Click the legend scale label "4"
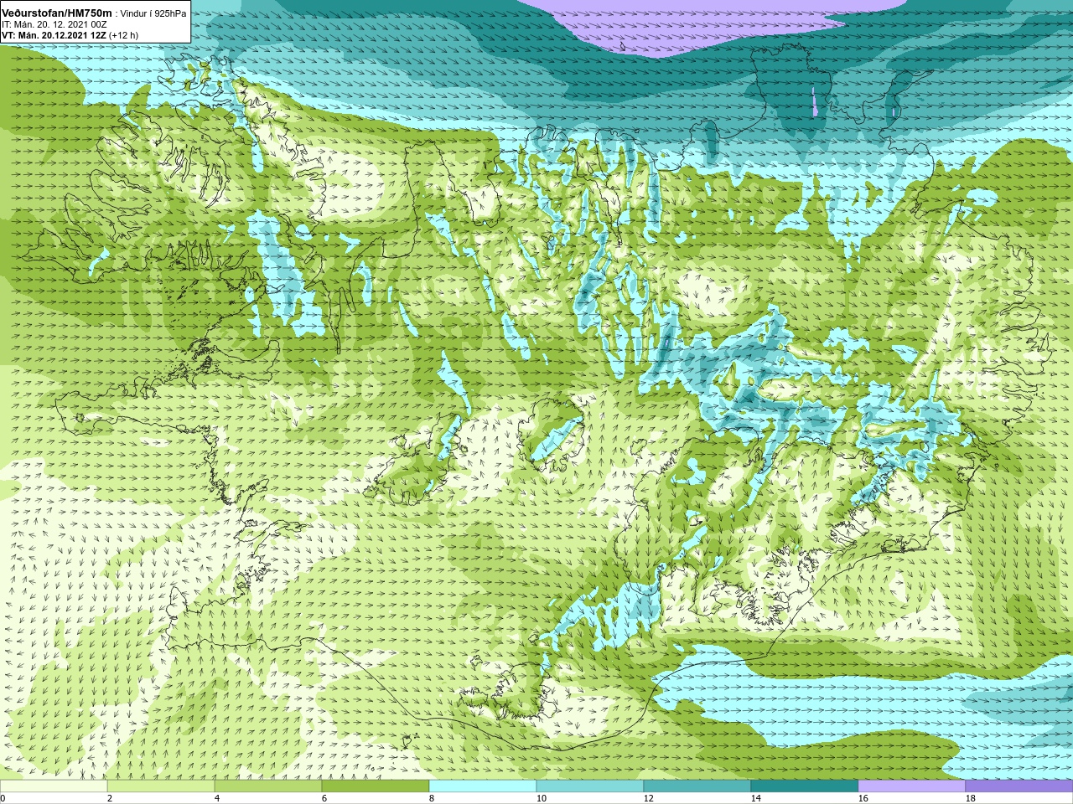This screenshot has width=1073, height=804. point(217,798)
